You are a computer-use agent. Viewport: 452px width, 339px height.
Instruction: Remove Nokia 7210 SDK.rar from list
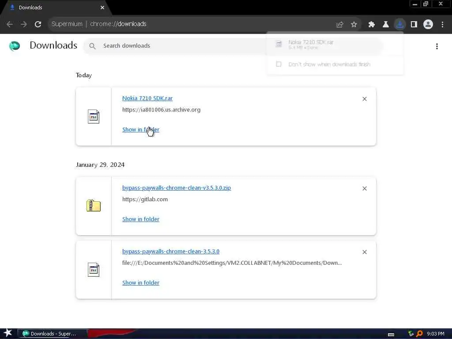365,99
